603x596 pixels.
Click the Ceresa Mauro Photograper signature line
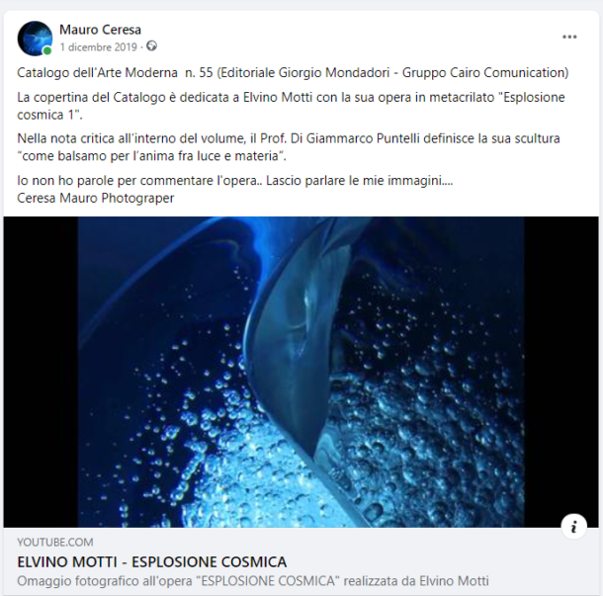(95, 198)
